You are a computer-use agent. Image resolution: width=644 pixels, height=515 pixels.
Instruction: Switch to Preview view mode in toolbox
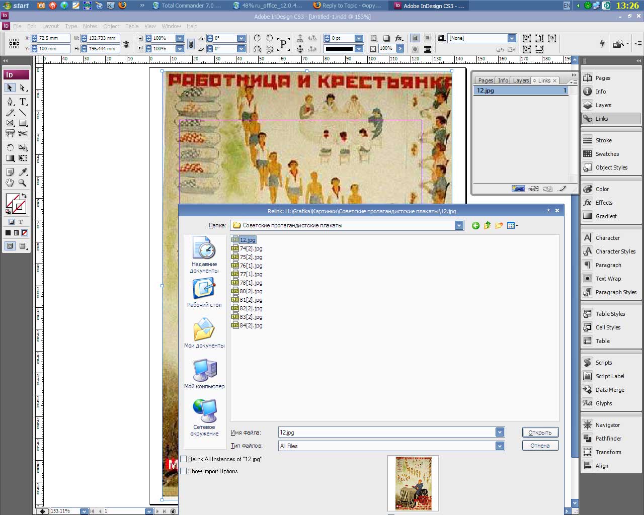[x=23, y=246]
